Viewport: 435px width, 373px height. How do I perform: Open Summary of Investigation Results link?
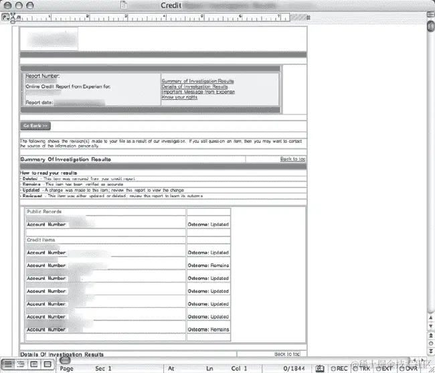(197, 81)
